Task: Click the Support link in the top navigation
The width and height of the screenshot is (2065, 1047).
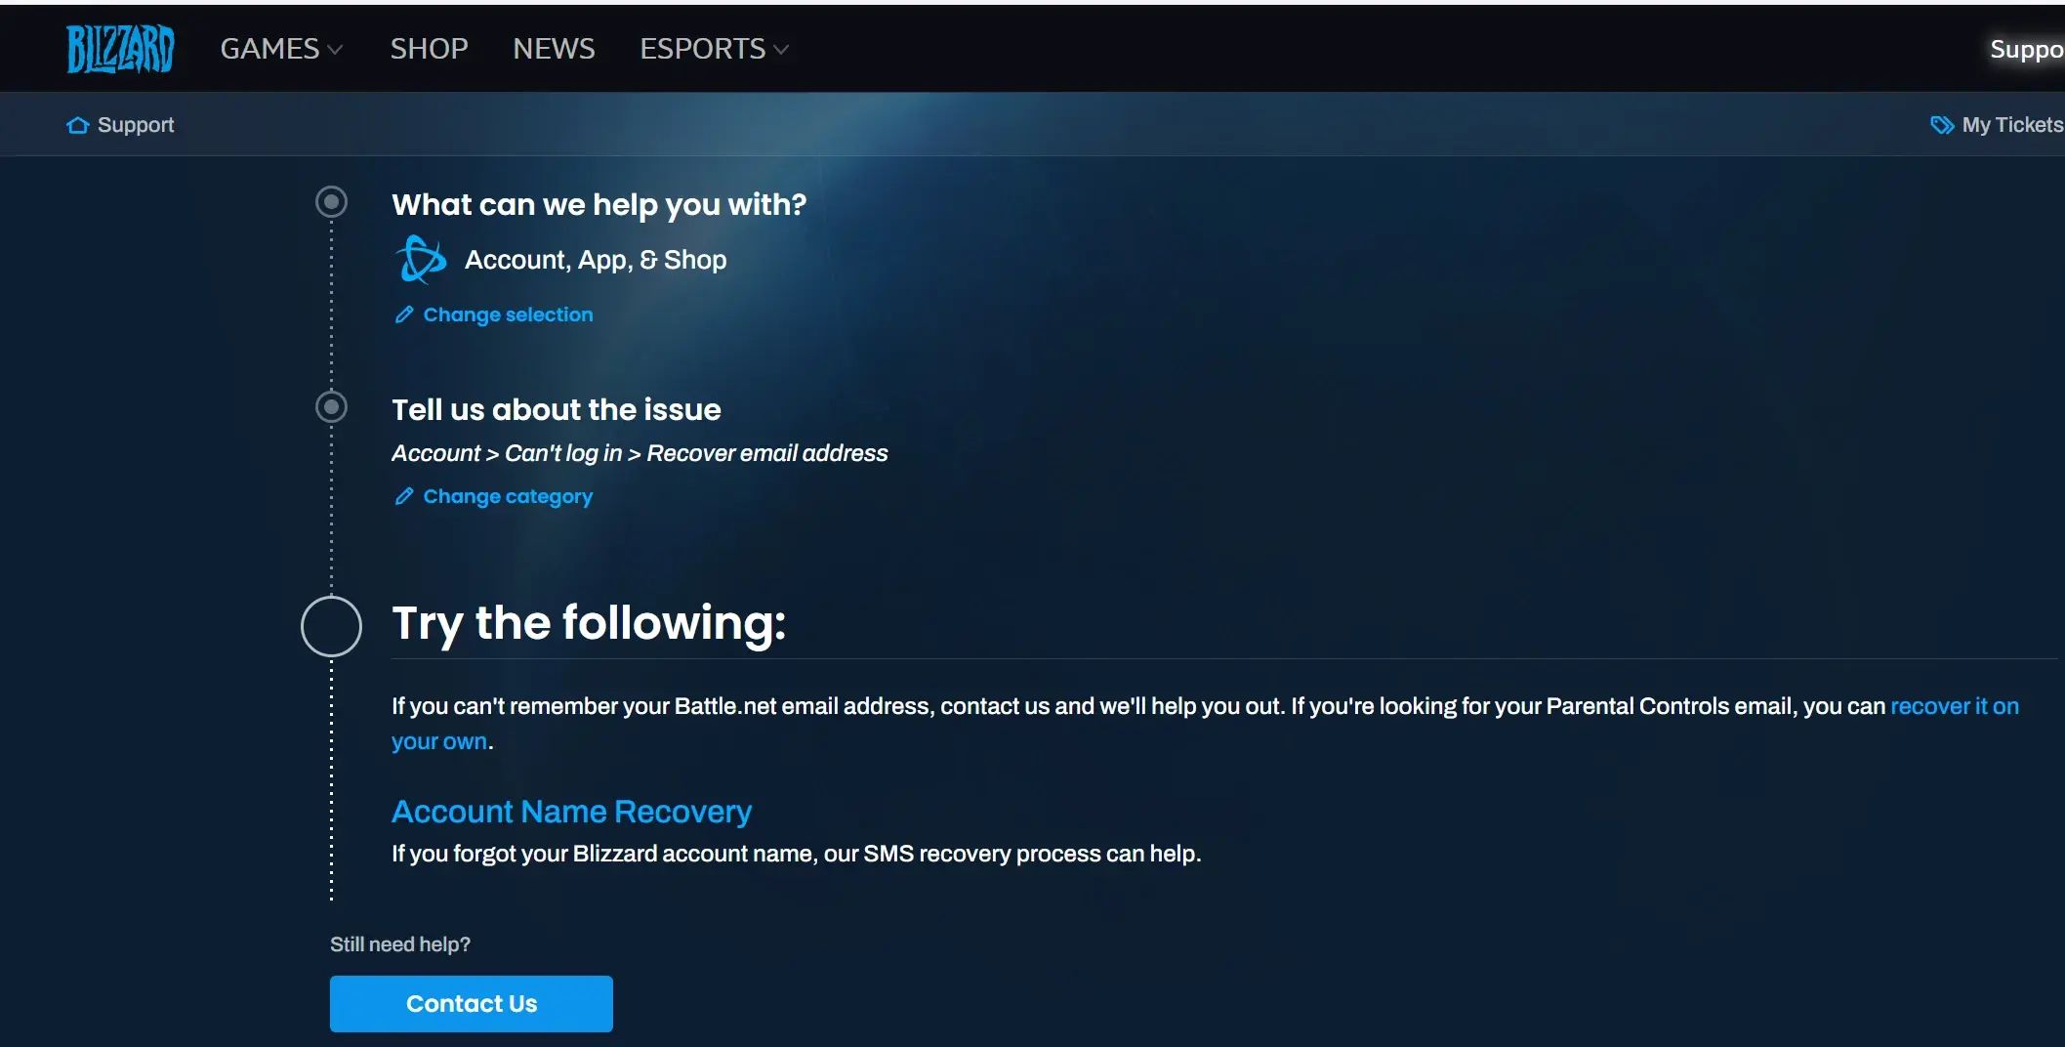Action: (x=2027, y=49)
